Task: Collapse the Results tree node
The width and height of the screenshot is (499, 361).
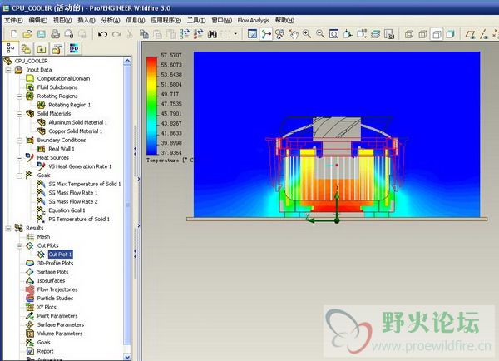Action: pyautogui.click(x=8, y=228)
